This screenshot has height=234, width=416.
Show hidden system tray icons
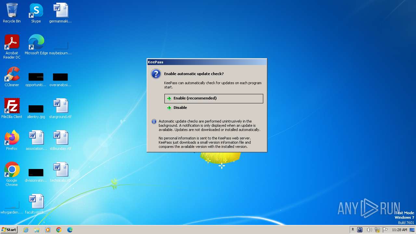(x=353, y=230)
